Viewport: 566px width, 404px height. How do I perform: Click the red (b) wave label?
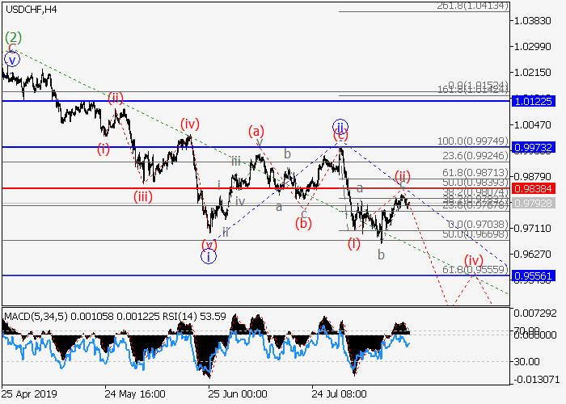coord(303,222)
